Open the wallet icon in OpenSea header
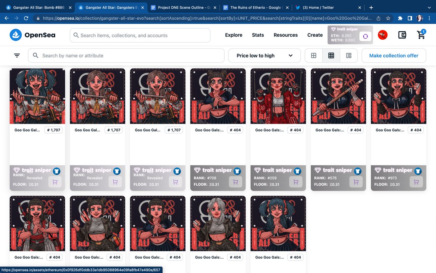This screenshot has height=273, width=436. [x=402, y=35]
